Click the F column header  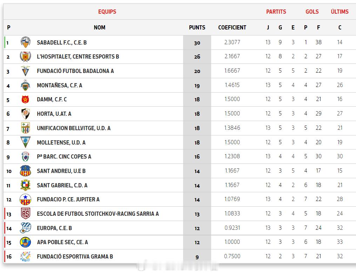click(x=318, y=27)
